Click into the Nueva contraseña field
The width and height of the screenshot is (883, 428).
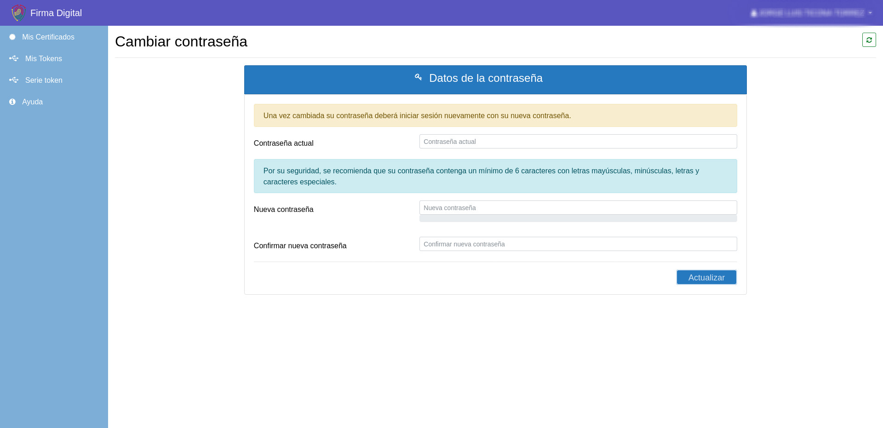[x=578, y=208]
